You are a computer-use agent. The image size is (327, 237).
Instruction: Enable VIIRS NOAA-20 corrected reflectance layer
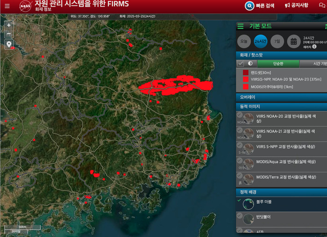pos(240,115)
